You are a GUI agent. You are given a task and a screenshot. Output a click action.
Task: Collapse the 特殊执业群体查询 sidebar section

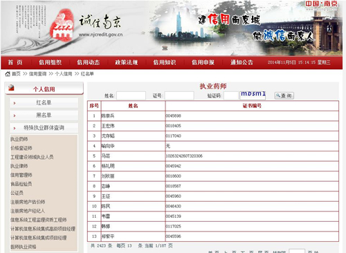click(44, 128)
